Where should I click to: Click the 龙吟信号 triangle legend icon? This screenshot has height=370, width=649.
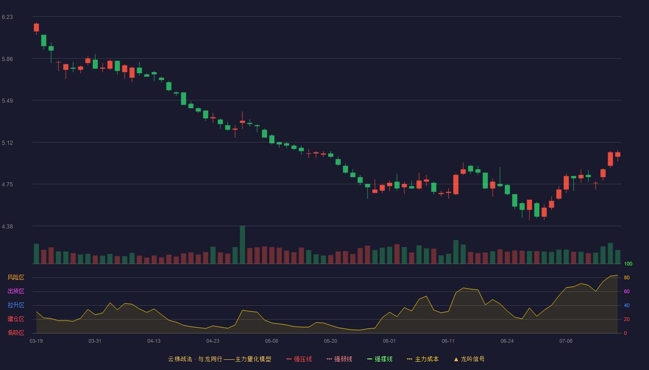[x=456, y=359]
